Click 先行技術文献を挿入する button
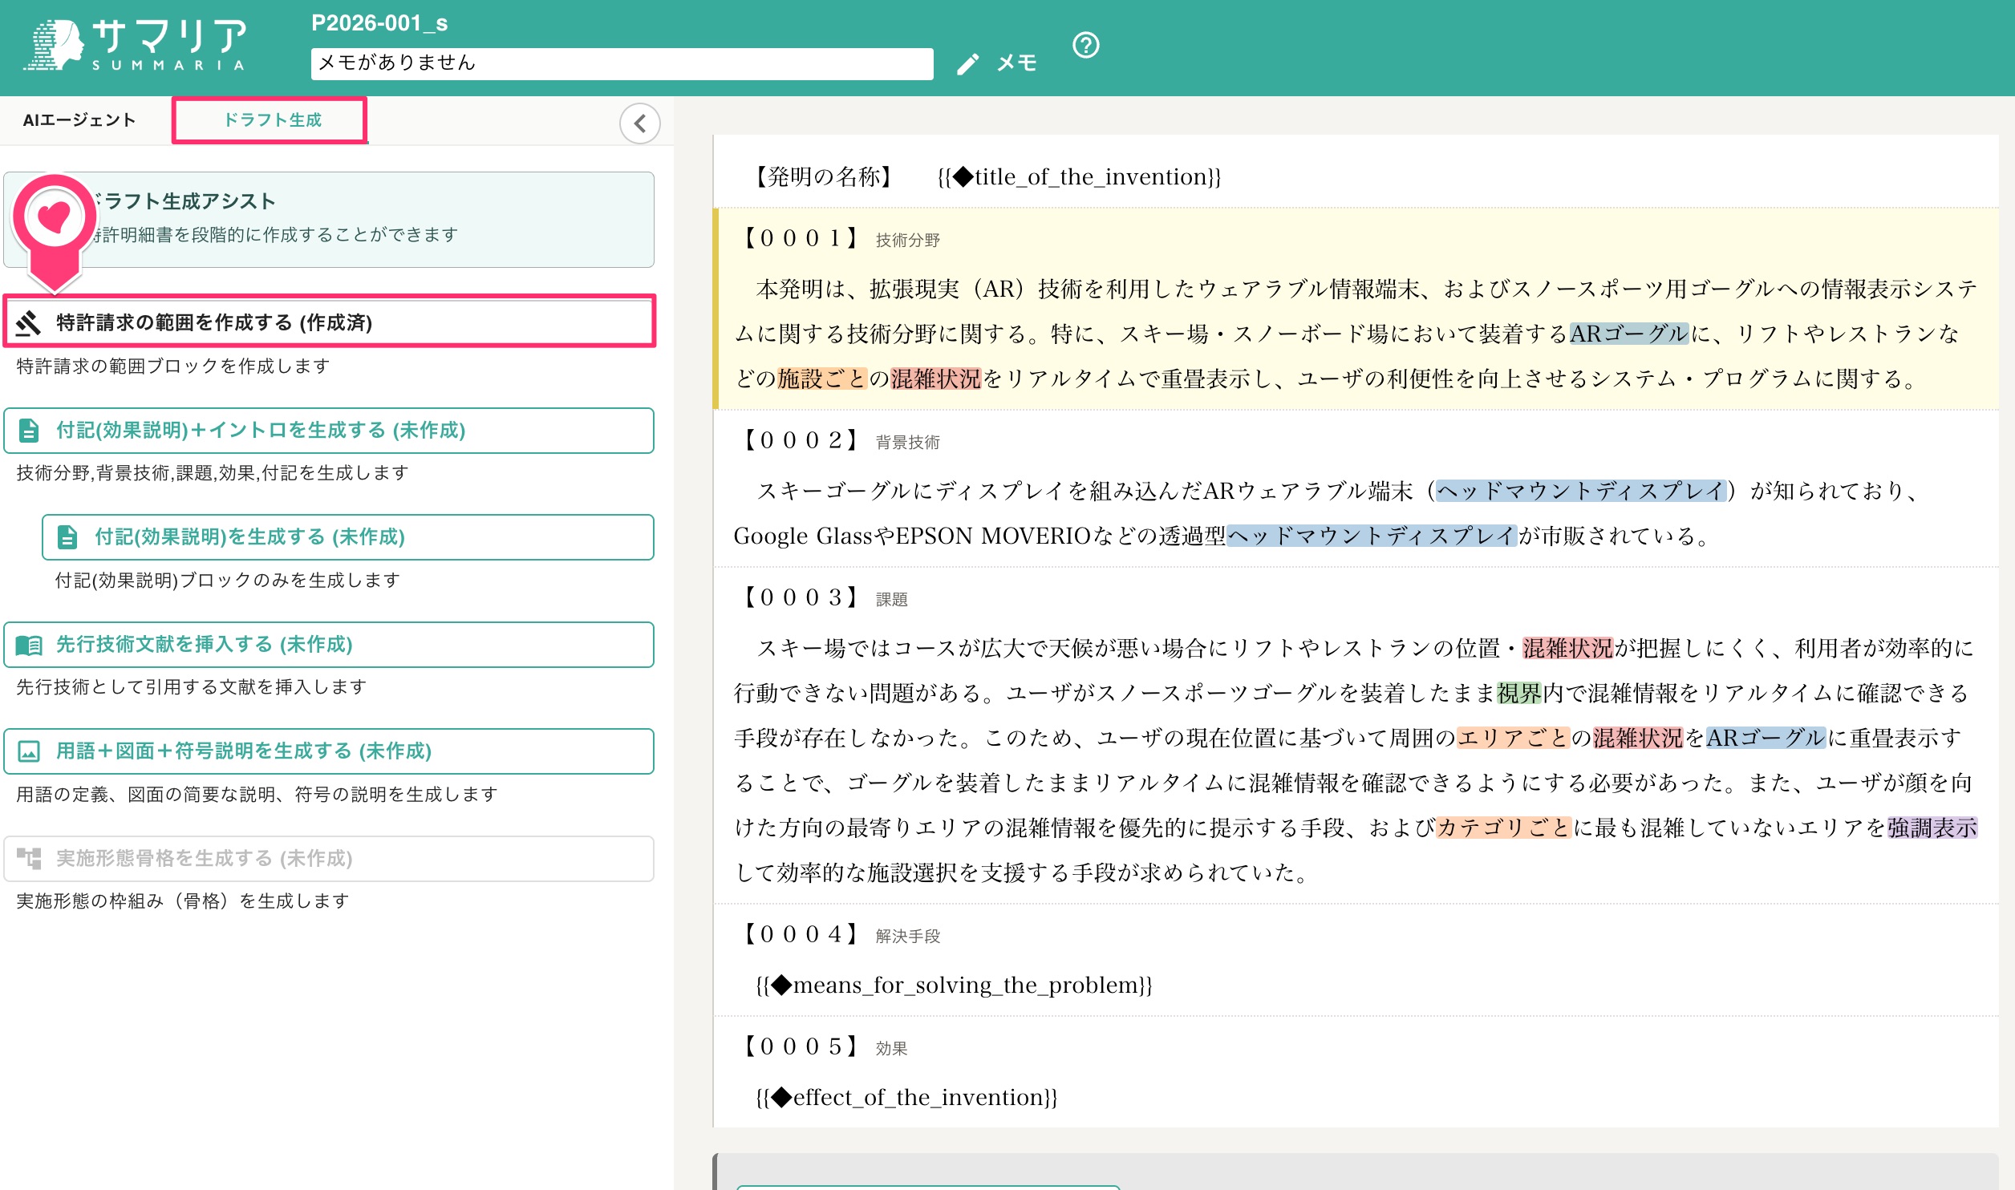This screenshot has width=2015, height=1190. pyautogui.click(x=329, y=645)
